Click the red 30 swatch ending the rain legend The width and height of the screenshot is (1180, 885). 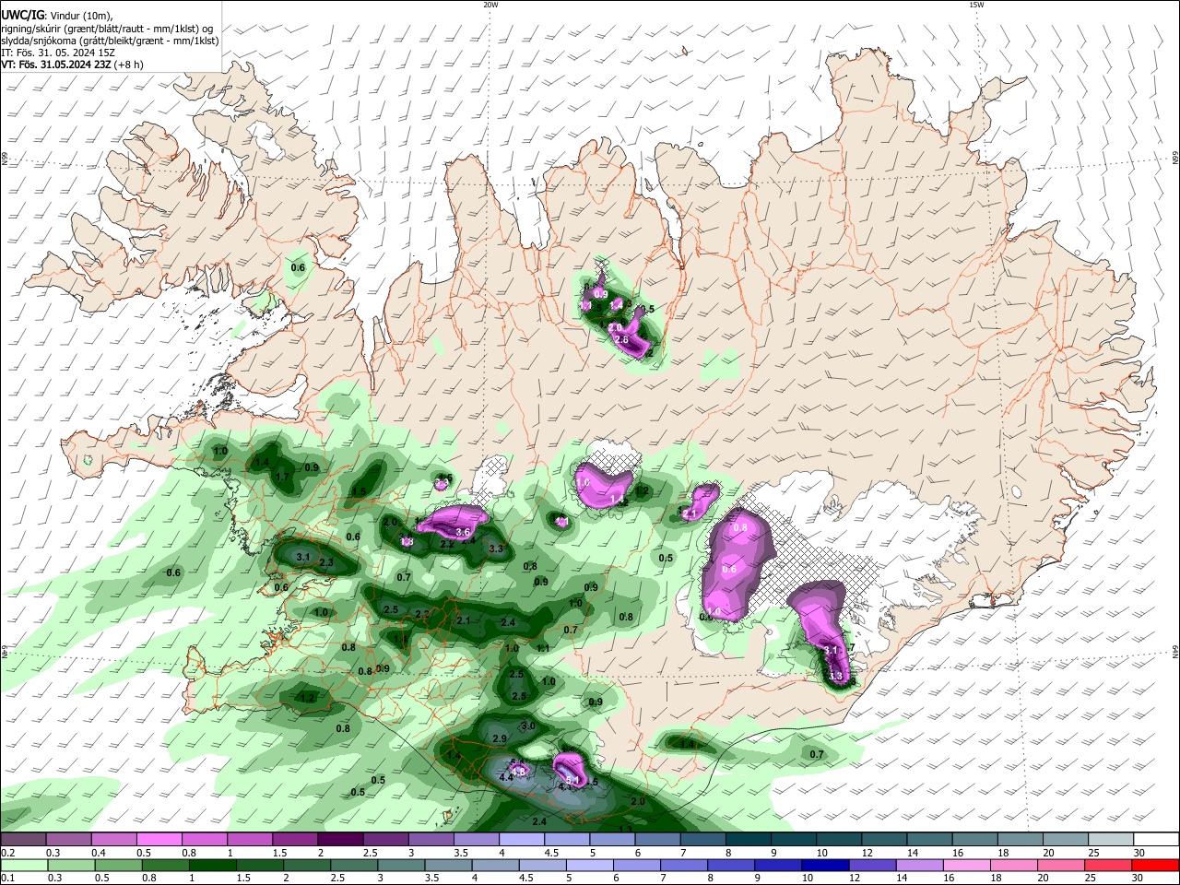tap(1156, 865)
